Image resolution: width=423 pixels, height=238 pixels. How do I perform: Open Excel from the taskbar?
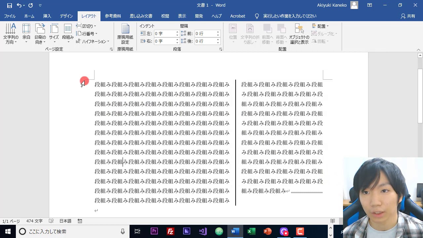pyautogui.click(x=251, y=231)
